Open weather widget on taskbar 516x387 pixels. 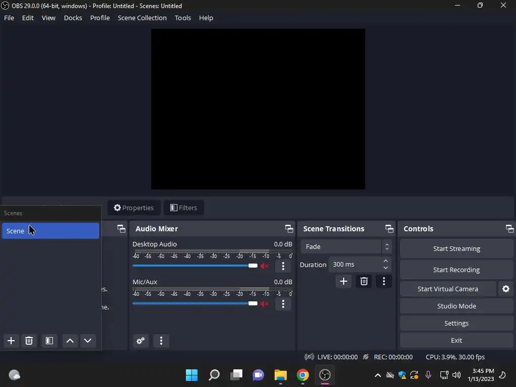(x=14, y=375)
